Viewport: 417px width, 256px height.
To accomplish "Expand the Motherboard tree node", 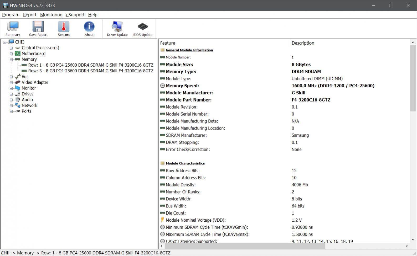I will pyautogui.click(x=11, y=54).
